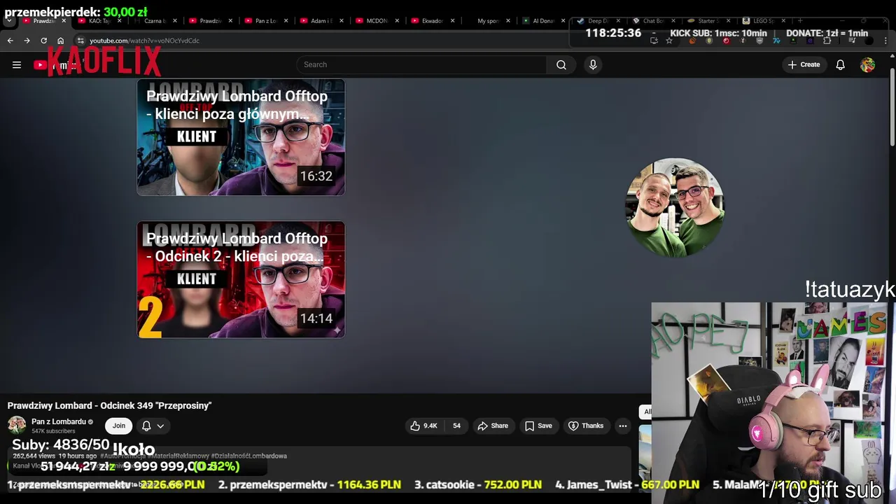Screen dimensions: 896x504
Task: Click the video title 'Prawdziwy Lombard - Odcinek 349'
Action: (109, 405)
